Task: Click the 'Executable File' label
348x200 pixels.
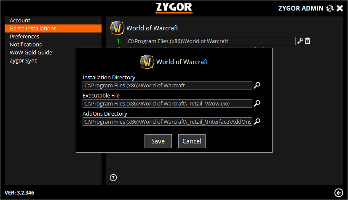Action: [101, 95]
